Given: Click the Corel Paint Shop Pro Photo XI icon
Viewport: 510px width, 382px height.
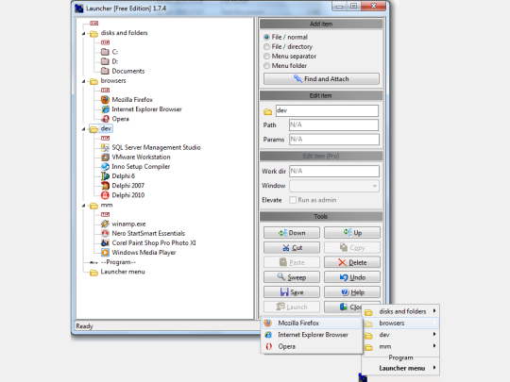Looking at the screenshot, I should point(105,243).
